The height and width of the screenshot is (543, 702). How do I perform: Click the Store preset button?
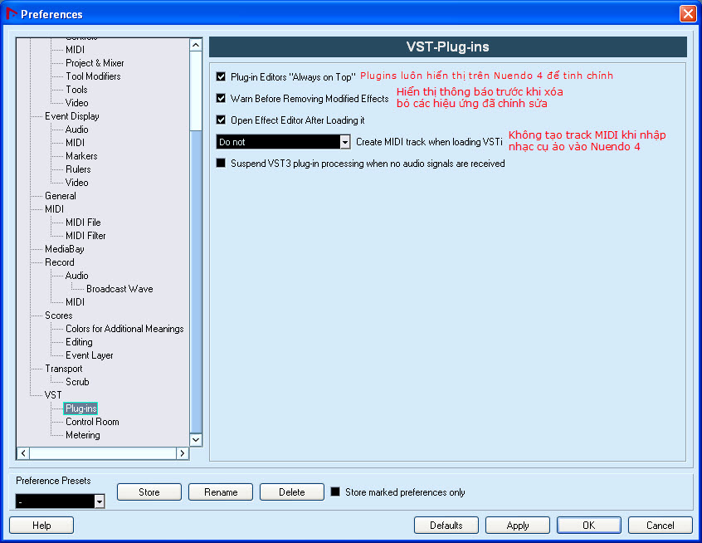pos(149,492)
